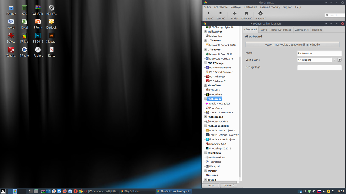Select the PFiltre desktop icon
The width and height of the screenshot is (346, 194).
[x=24, y=36]
